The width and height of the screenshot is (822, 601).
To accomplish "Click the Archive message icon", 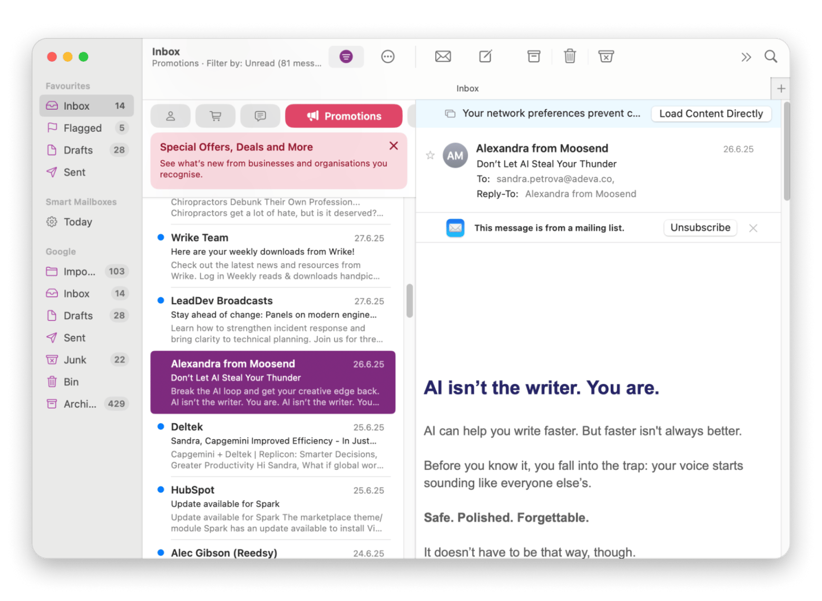I will pos(533,56).
